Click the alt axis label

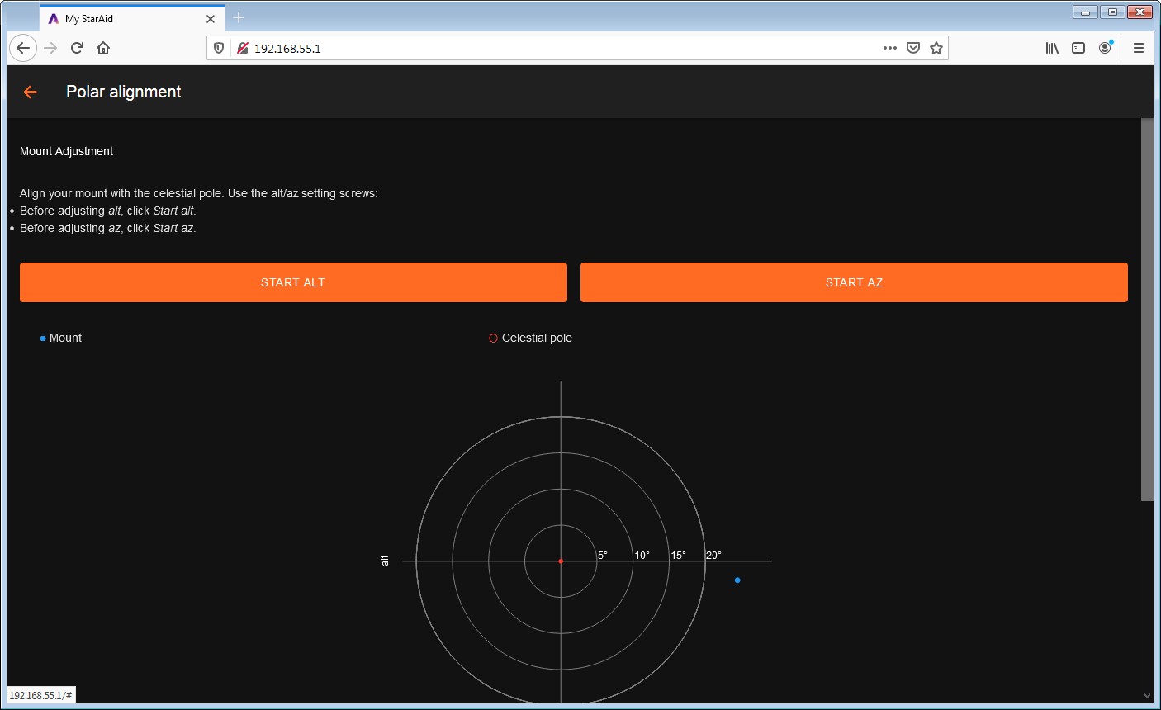[x=384, y=561]
